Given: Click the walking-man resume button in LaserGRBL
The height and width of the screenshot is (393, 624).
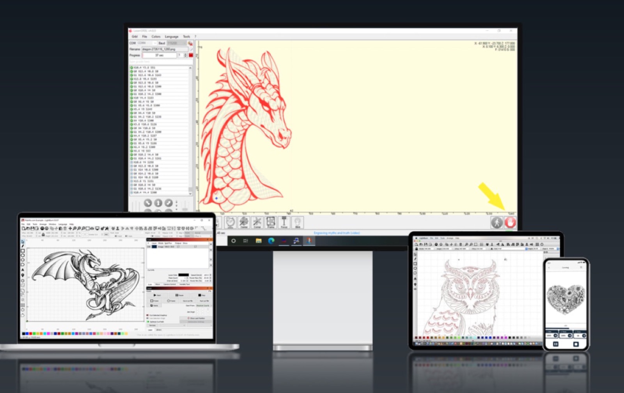Looking at the screenshot, I should coord(496,222).
